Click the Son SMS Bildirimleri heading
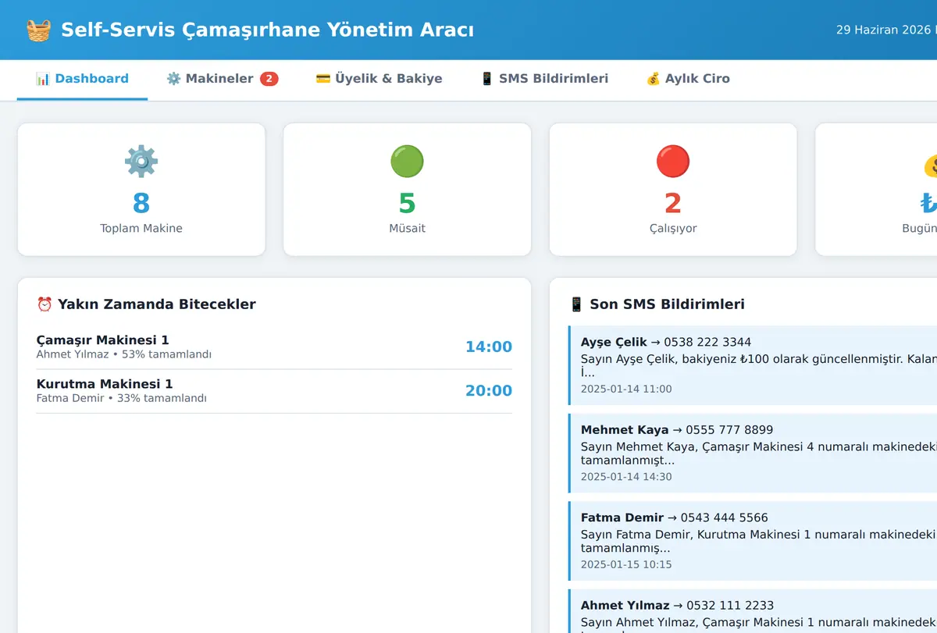The image size is (937, 633). (667, 304)
